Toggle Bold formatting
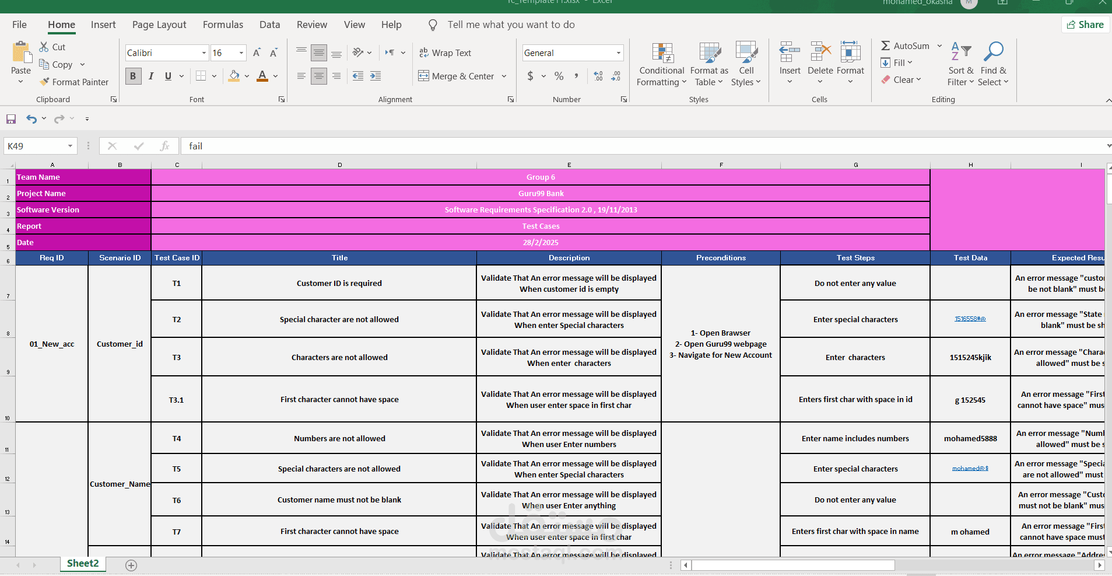 (133, 76)
